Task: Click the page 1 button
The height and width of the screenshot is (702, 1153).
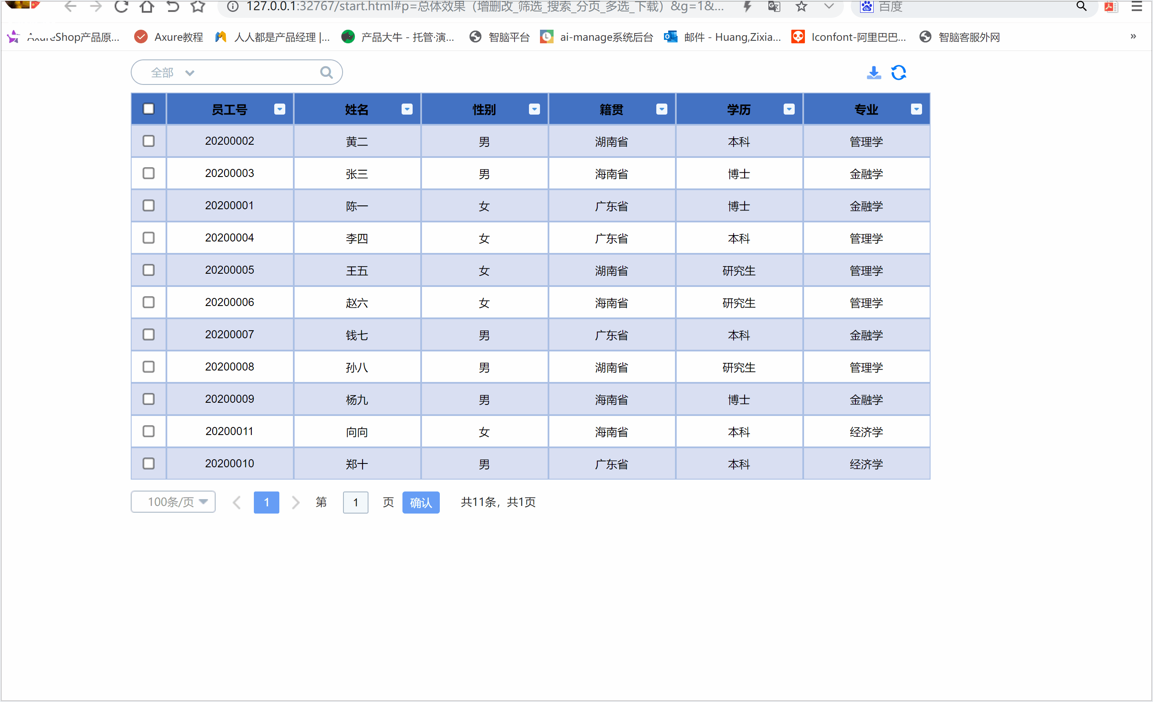Action: (266, 503)
